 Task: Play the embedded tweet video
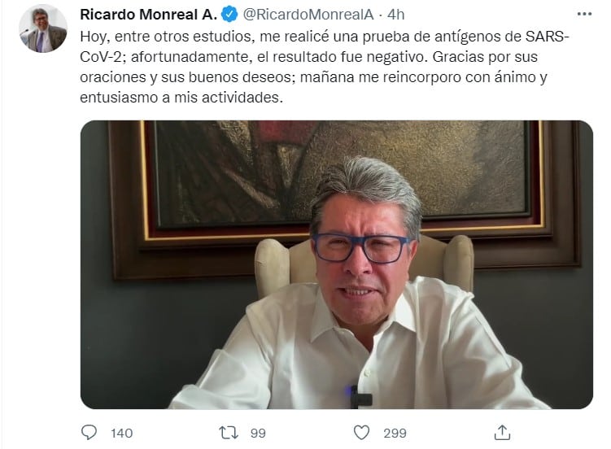[x=337, y=264]
